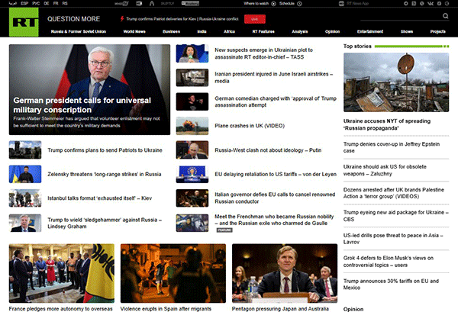
Task: Click Top stories destroyed village image
Action: [396, 82]
